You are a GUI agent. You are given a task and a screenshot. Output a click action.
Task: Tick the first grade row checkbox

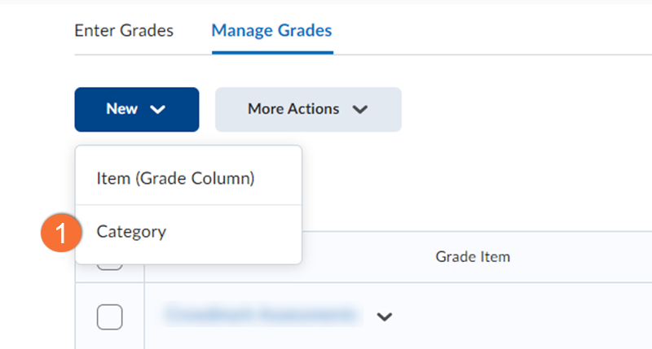pos(109,316)
